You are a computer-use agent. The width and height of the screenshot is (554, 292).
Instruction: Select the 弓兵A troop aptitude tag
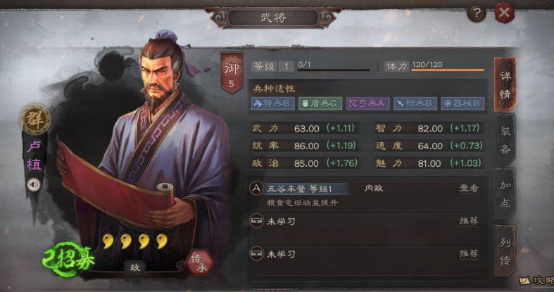pyautogui.click(x=367, y=103)
